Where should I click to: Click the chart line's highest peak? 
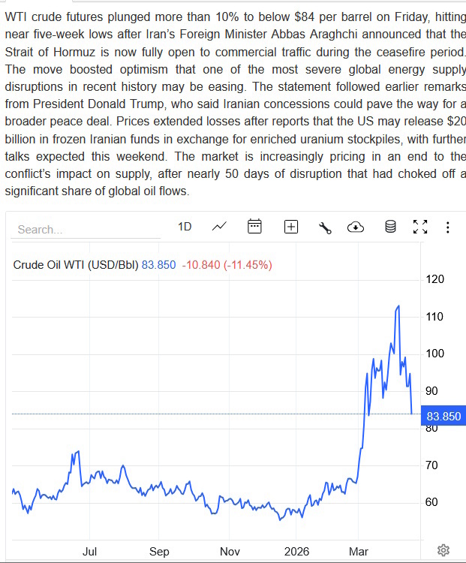coord(398,306)
